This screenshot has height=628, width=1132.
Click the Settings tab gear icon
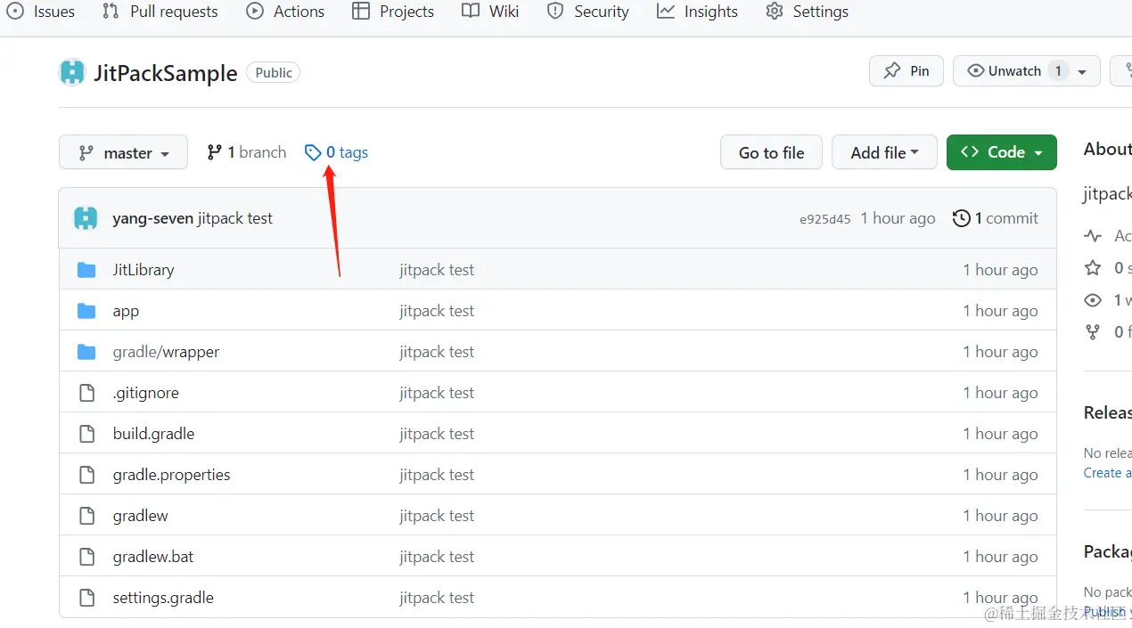coord(775,12)
